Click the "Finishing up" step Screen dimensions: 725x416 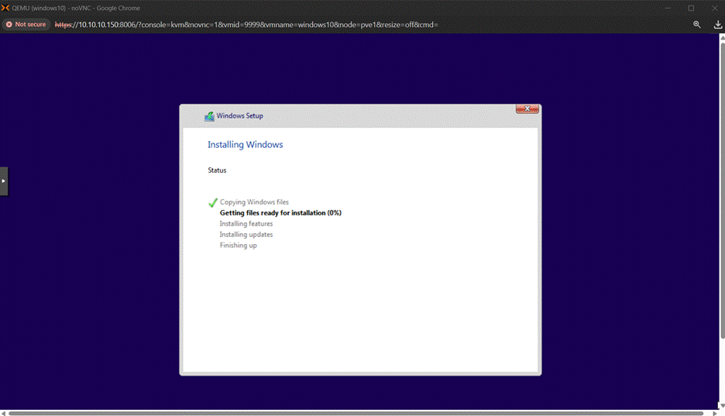[x=239, y=246]
